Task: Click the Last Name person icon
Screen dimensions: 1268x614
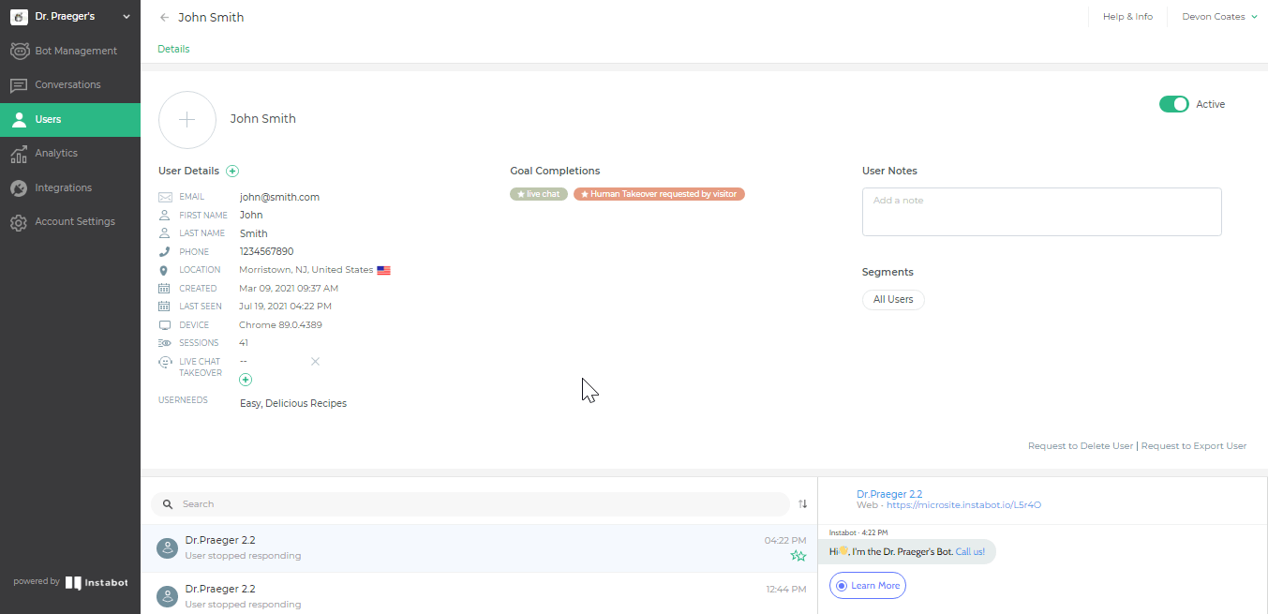Action: click(165, 233)
